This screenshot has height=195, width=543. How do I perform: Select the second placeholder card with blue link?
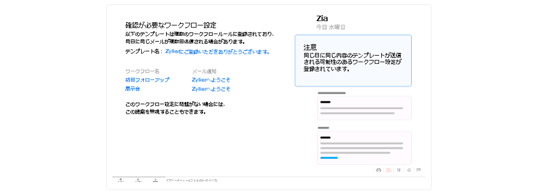click(364, 148)
